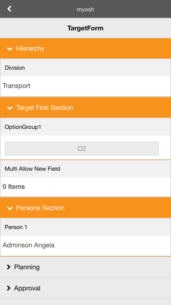Collapse Target First Section chevron

click(x=10, y=108)
